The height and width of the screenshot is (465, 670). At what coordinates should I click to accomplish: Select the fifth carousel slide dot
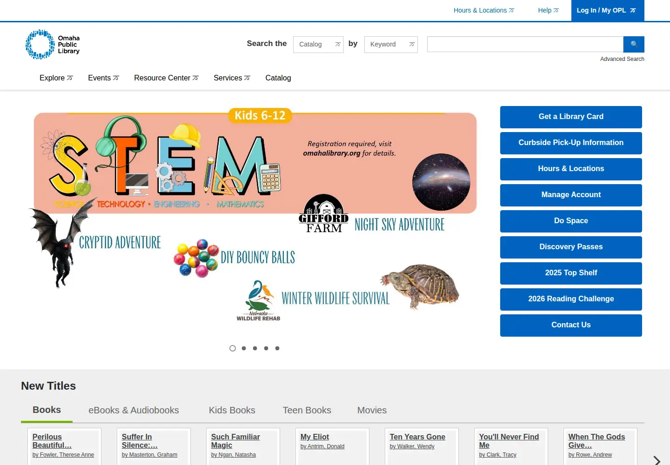[x=277, y=348]
